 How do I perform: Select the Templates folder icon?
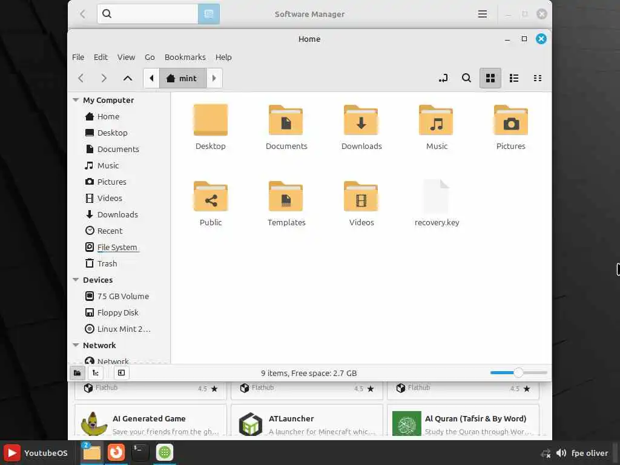coord(286,196)
